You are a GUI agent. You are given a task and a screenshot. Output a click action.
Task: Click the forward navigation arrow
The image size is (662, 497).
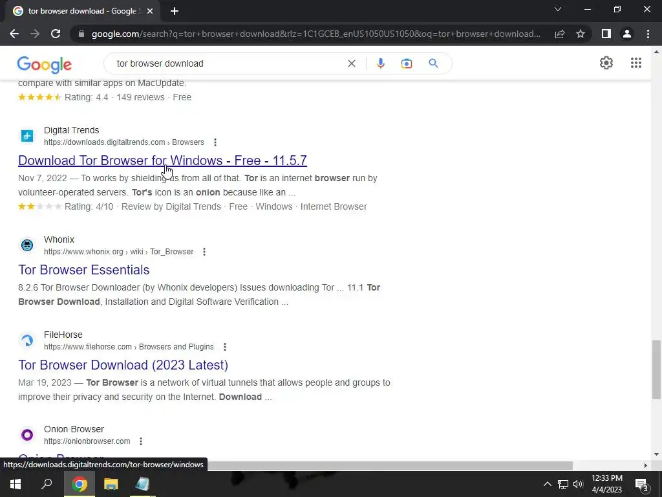pyautogui.click(x=35, y=34)
